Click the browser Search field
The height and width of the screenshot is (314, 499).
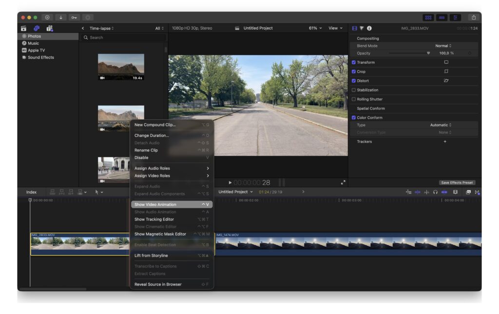click(x=124, y=37)
